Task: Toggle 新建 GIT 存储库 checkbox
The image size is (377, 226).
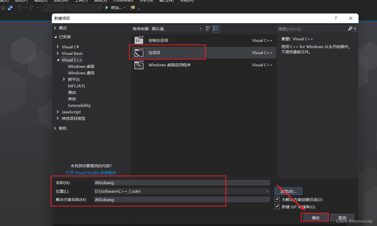Action: (277, 206)
